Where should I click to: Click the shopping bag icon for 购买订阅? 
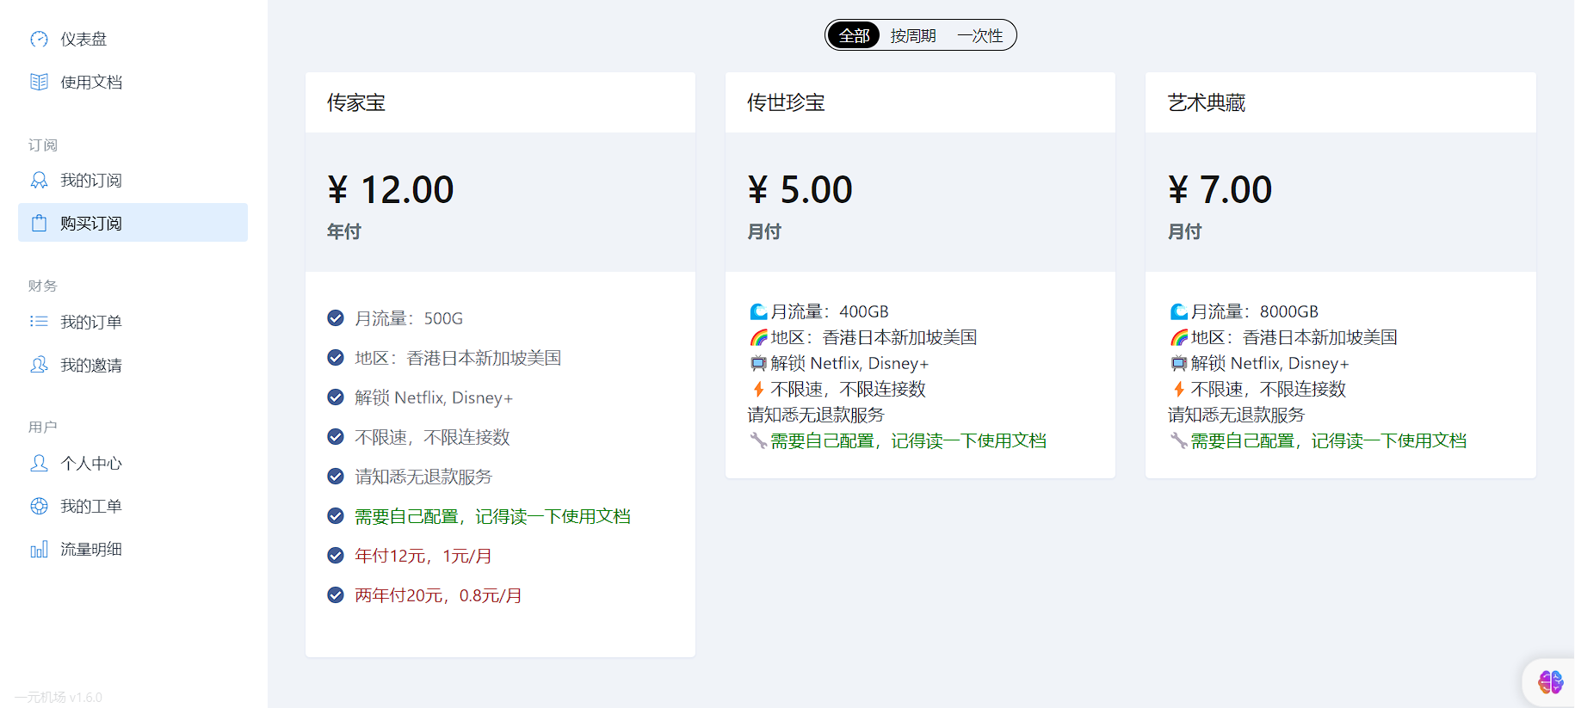click(x=39, y=223)
